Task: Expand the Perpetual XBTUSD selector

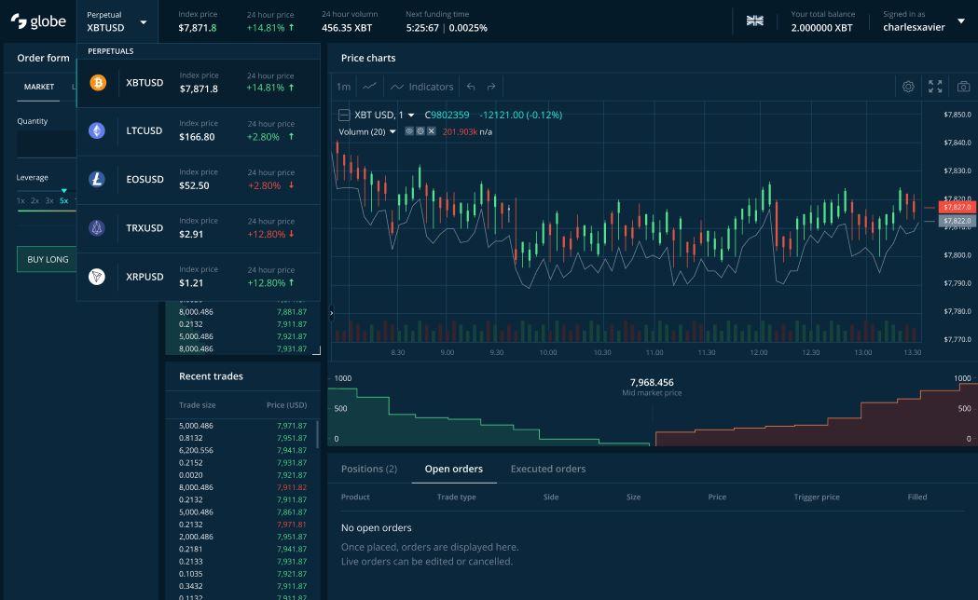Action: 143,21
